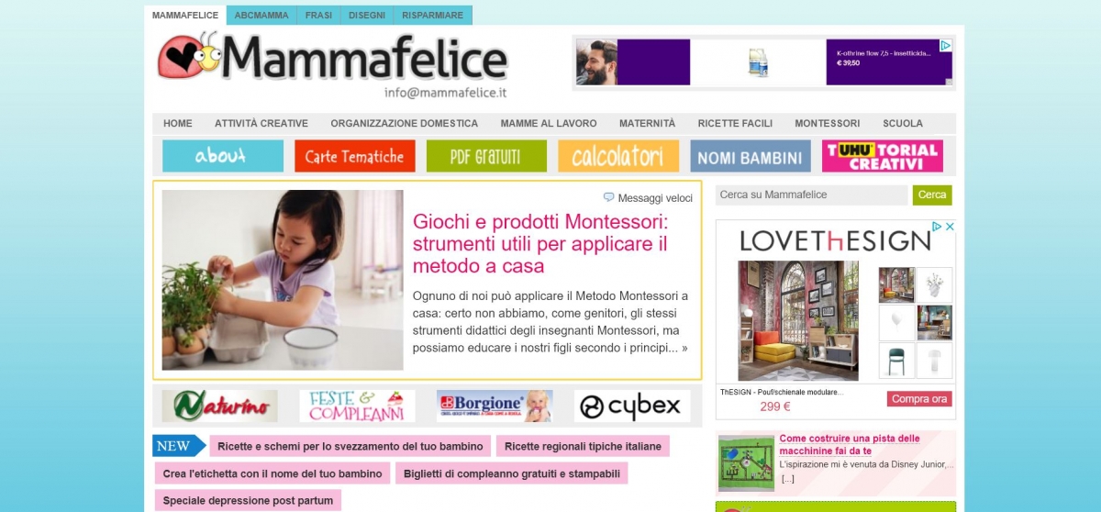Switch to the RISPARMIARE tab

(432, 16)
